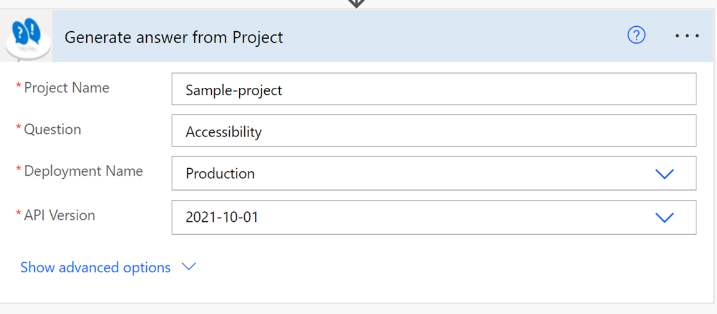Open the help question mark icon

[x=636, y=36]
